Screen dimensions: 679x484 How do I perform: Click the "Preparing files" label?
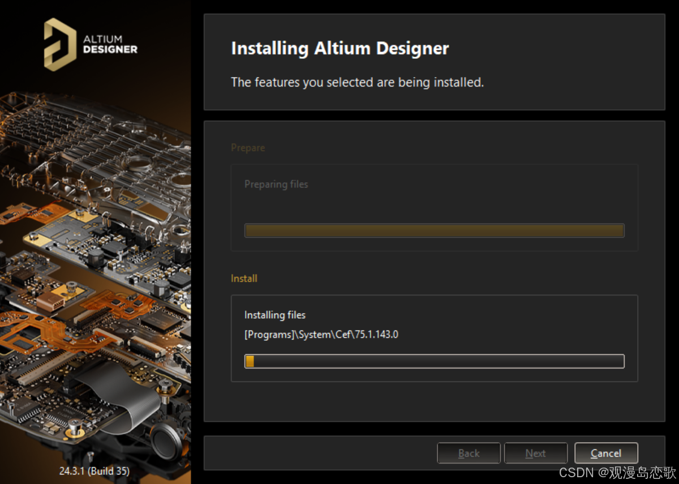click(276, 184)
